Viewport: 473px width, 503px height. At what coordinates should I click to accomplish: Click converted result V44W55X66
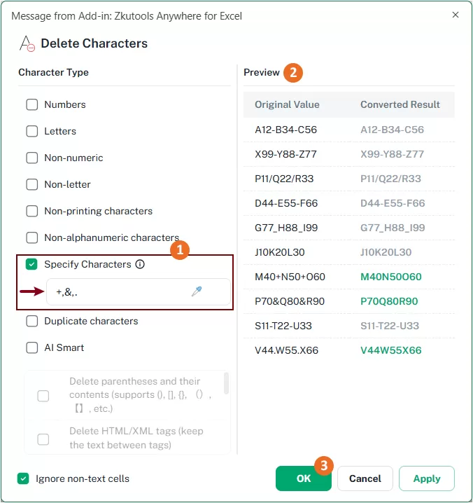click(x=391, y=350)
